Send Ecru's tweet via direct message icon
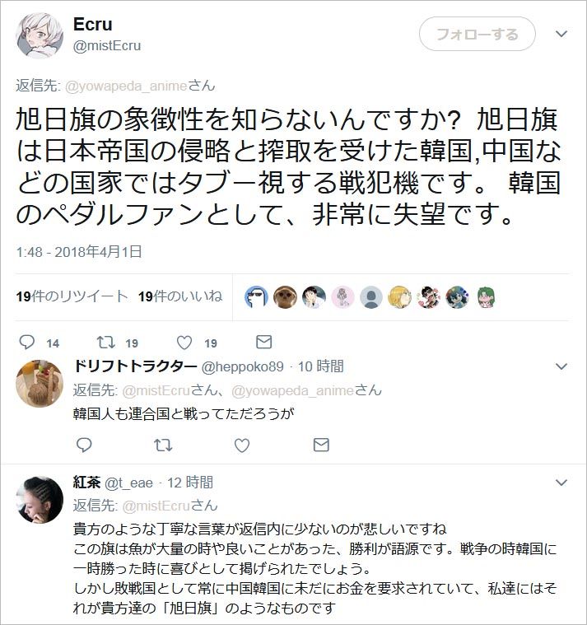Viewport: 587px width, 625px height. pos(263,342)
